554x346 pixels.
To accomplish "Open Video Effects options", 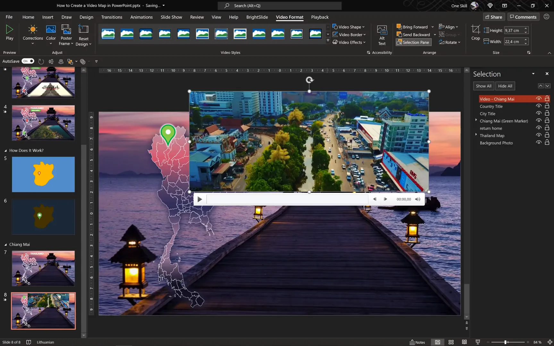I will [349, 42].
